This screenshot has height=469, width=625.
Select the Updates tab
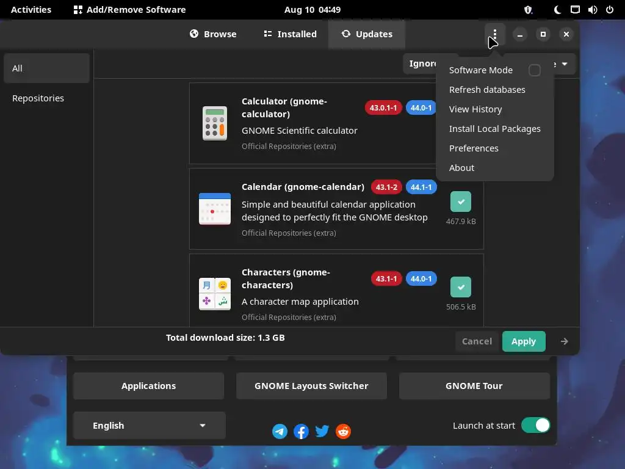point(367,34)
